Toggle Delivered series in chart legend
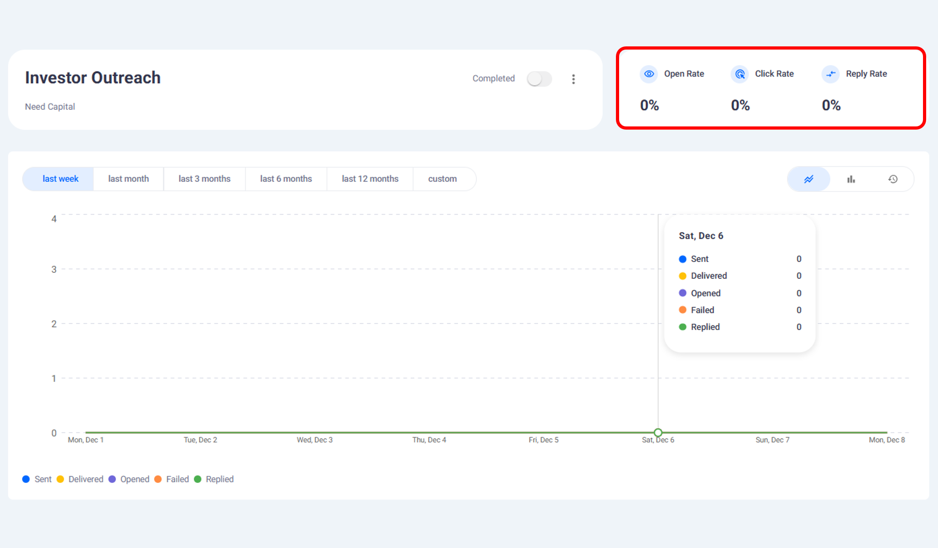 point(80,479)
